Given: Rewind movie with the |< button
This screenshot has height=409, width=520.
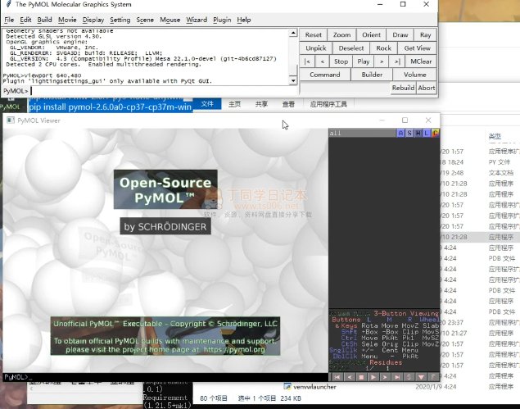Looking at the screenshot, I should [x=307, y=61].
